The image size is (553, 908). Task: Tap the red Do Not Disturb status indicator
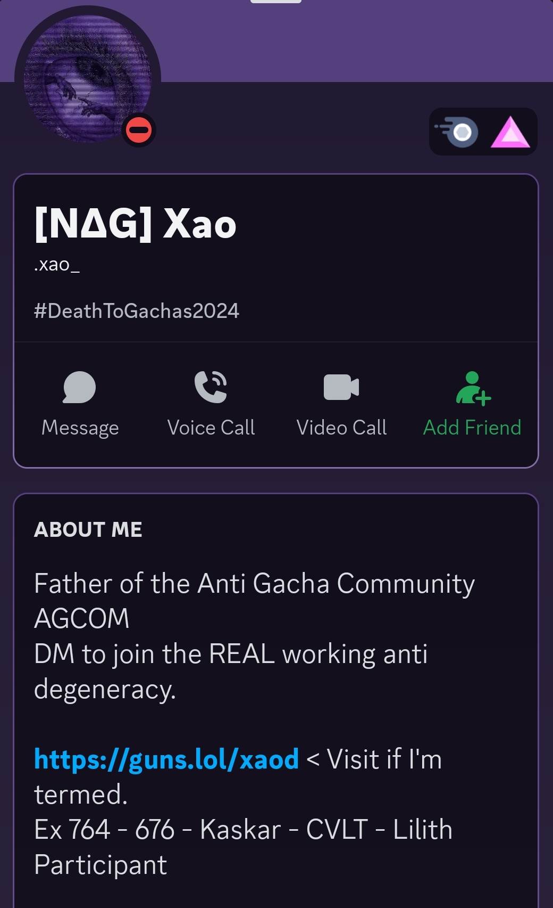(x=139, y=130)
